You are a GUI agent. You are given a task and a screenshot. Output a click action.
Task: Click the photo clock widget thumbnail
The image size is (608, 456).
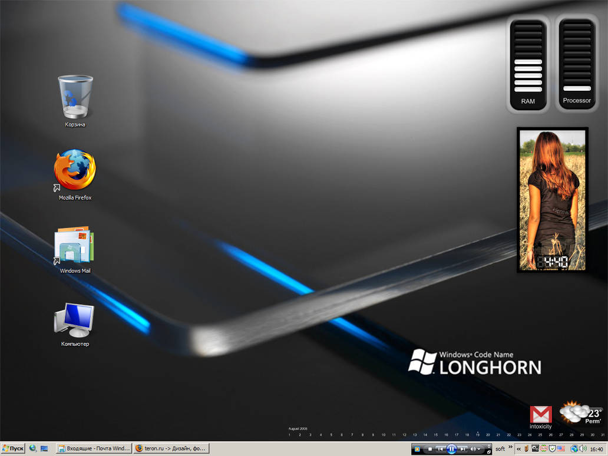[x=553, y=200]
